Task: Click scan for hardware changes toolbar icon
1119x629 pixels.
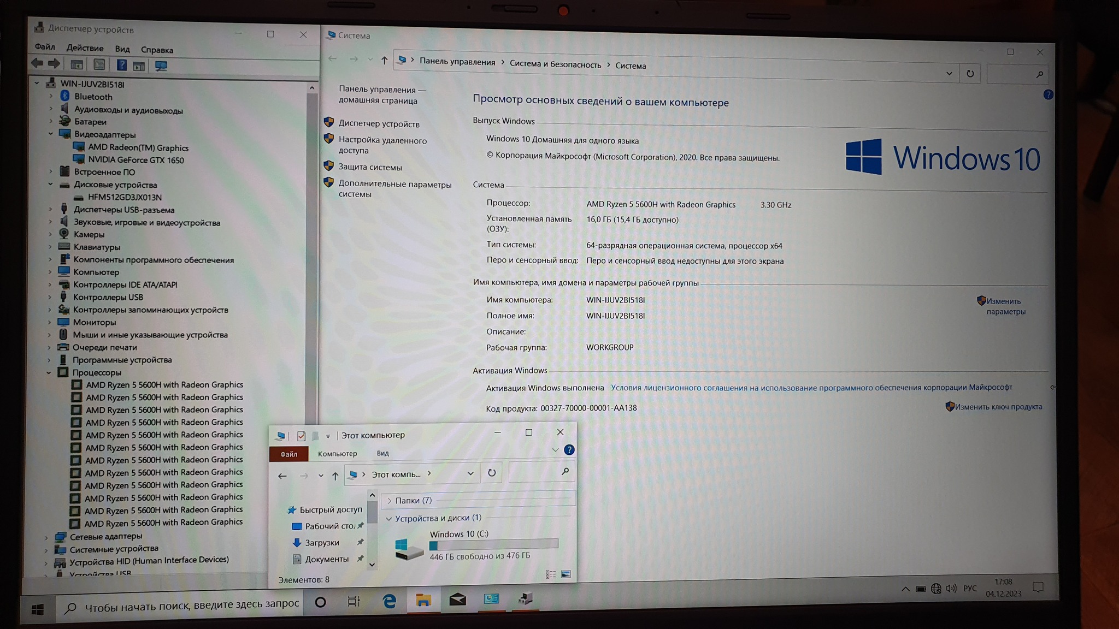Action: tap(161, 66)
